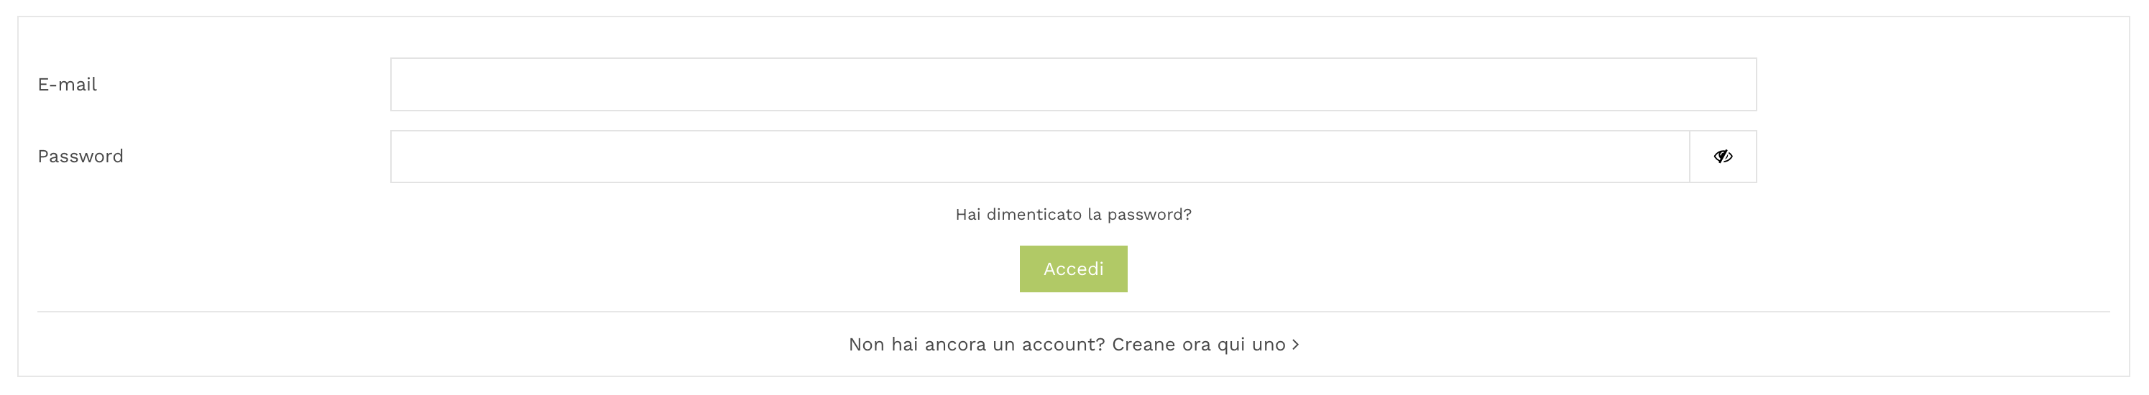The width and height of the screenshot is (2149, 395).
Task: Create a new account via bottom link
Action: 1073,345
